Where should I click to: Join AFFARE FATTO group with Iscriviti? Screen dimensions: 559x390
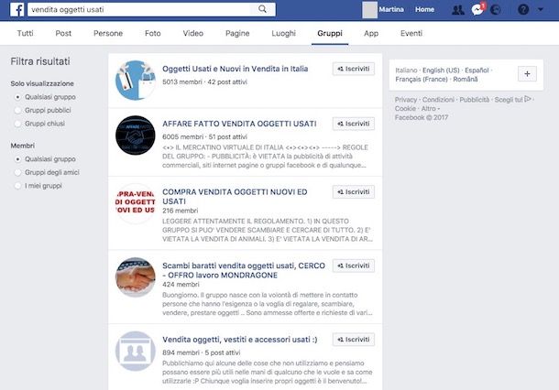coord(354,124)
